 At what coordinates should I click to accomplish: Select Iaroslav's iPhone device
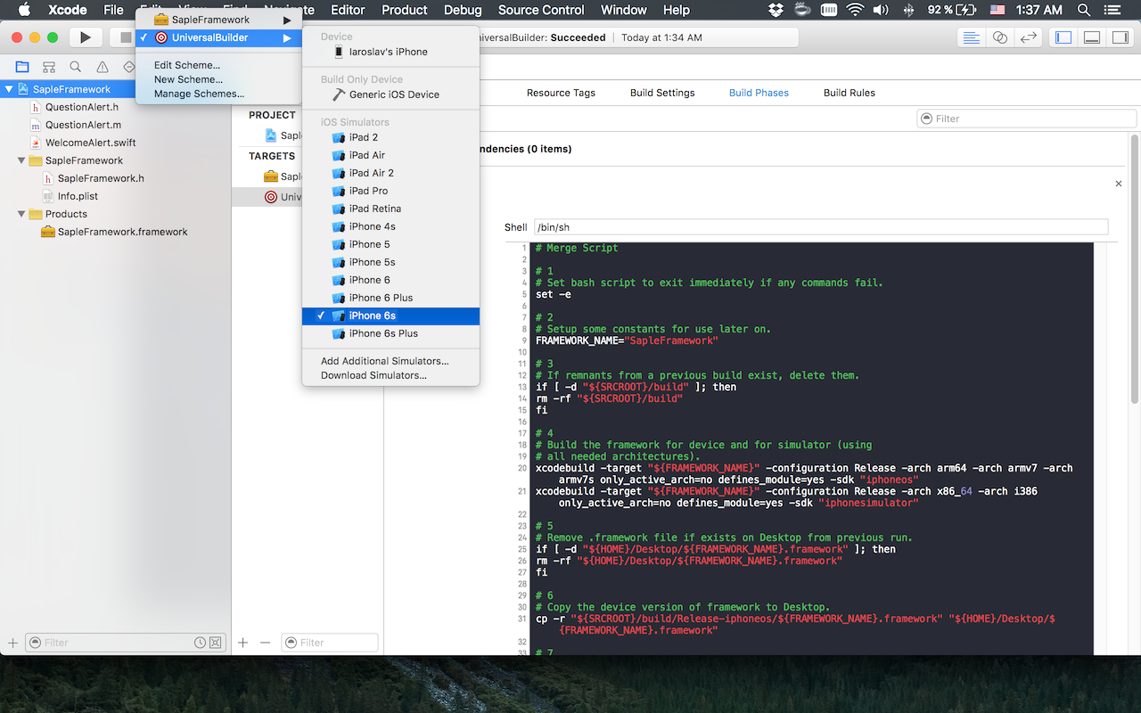(x=391, y=52)
